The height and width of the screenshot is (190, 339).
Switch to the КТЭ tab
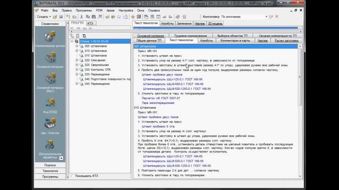click(91, 23)
